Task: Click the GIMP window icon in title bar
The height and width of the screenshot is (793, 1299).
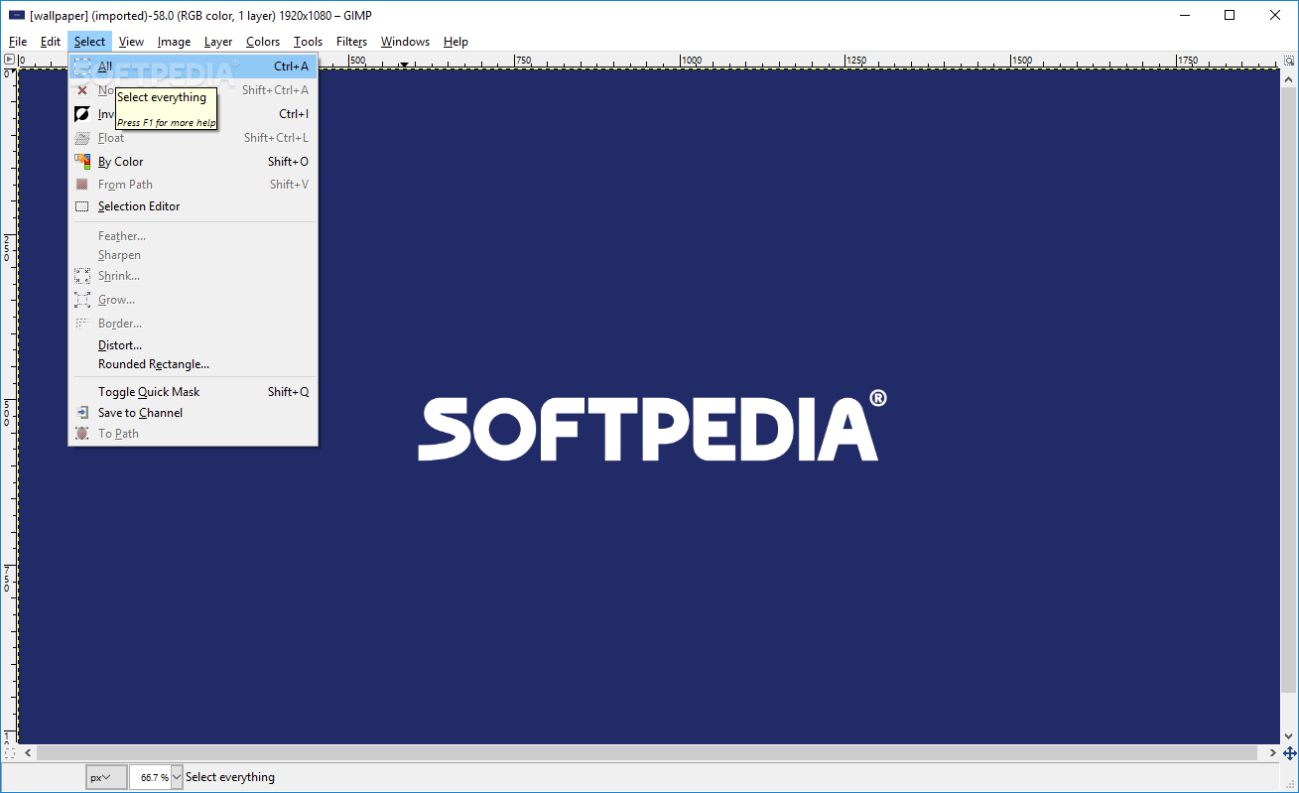Action: 16,15
